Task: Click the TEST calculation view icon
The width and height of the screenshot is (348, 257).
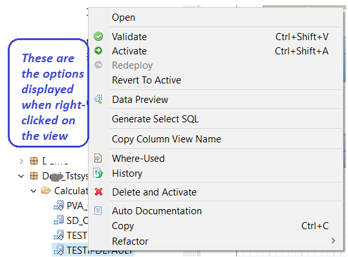Action: click(x=59, y=235)
